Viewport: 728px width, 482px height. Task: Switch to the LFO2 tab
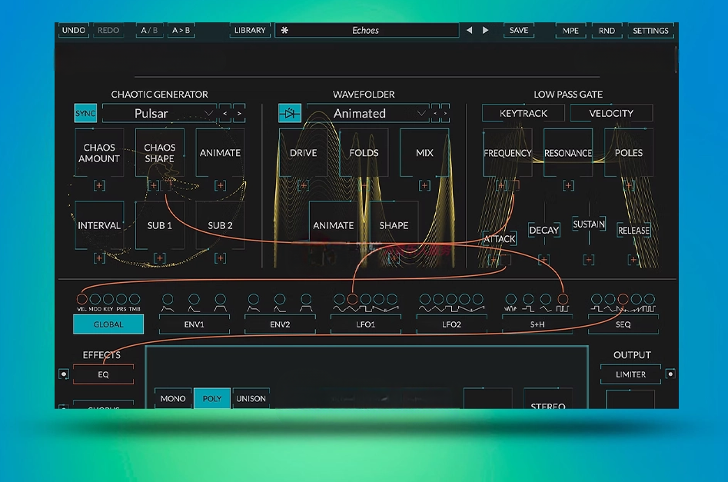coord(451,324)
